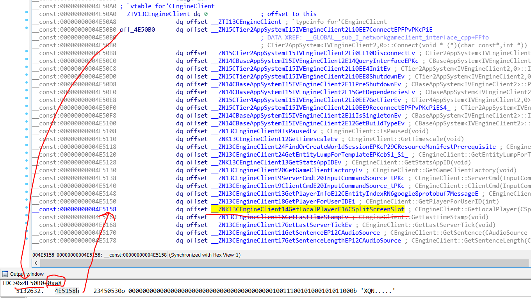Toggle breakpoint dot at address 4E5178
Image resolution: width=531 pixels, height=298 pixels.
point(26,241)
